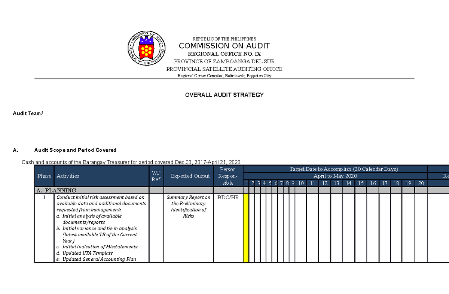Select the PROVINCE OF ZAMBOANGA DEL SUR text
The height and width of the screenshot is (294, 449).
224,61
